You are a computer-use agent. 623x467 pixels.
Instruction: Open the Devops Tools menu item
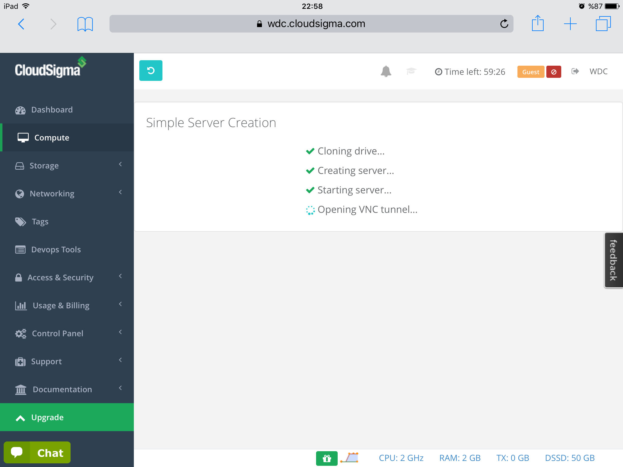67,250
